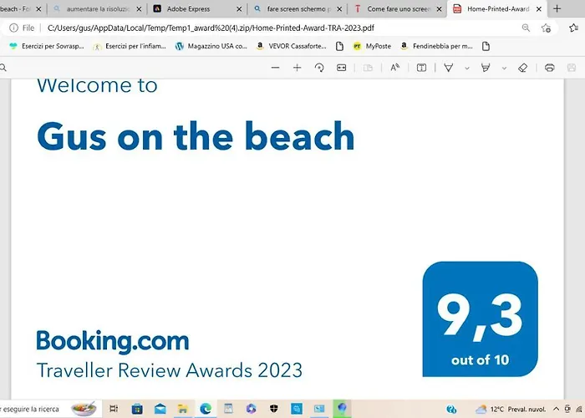Open the MyPoste bookmark
This screenshot has width=585, height=418.
(x=373, y=46)
